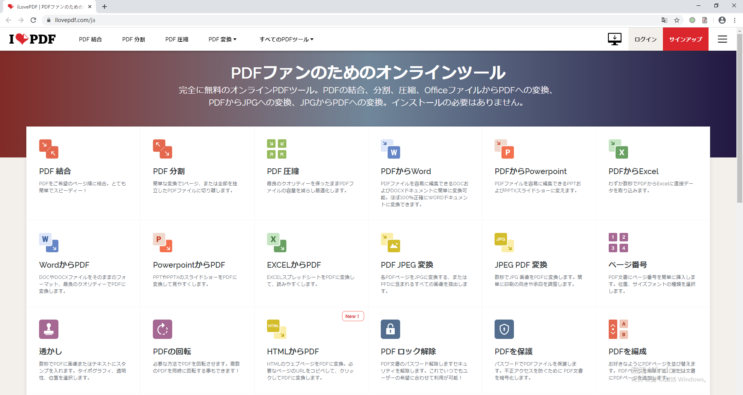Click the WordからPDF tool icon

coord(49,243)
